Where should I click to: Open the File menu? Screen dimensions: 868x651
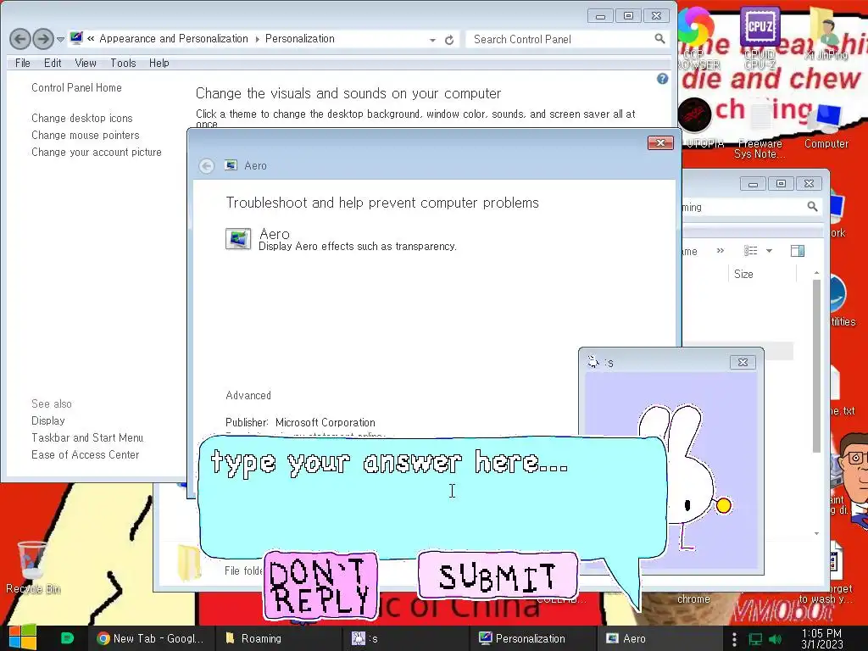click(23, 63)
